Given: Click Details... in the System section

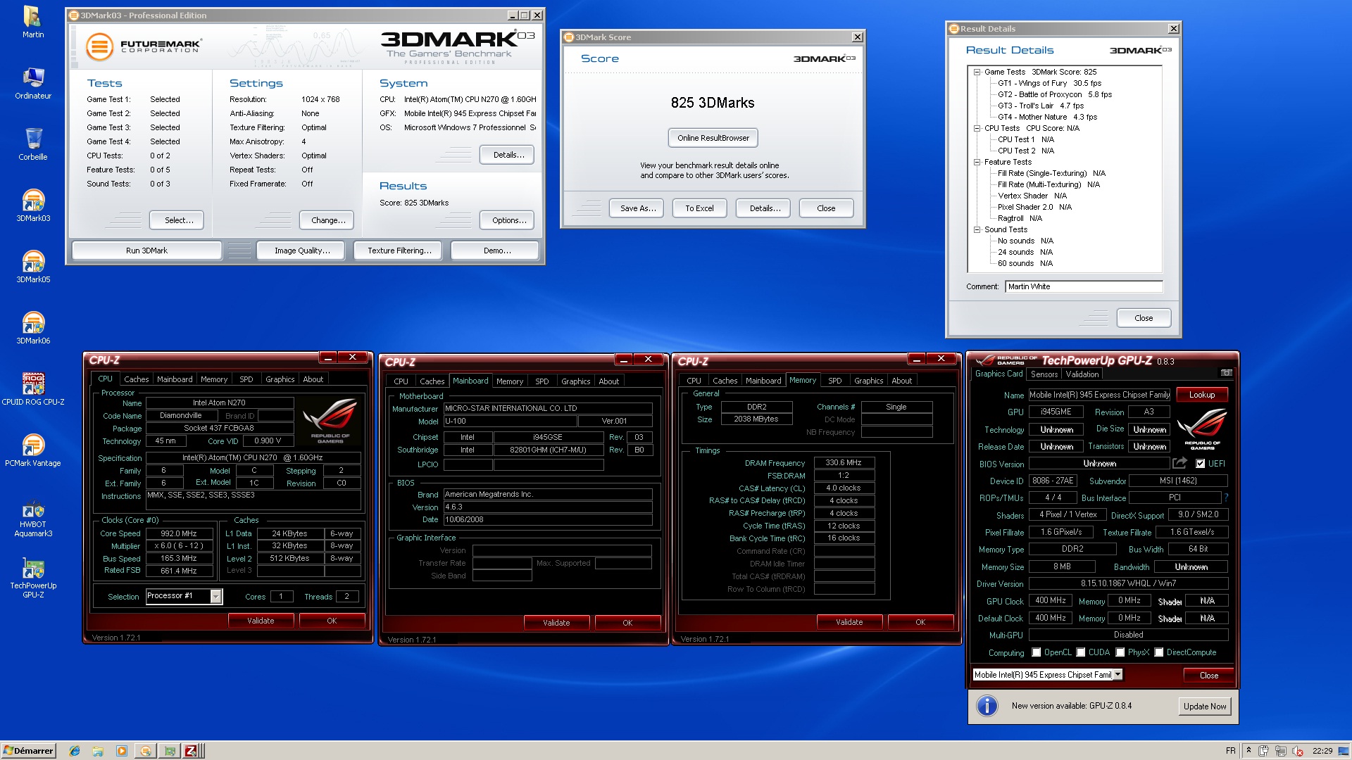Looking at the screenshot, I should click(507, 155).
